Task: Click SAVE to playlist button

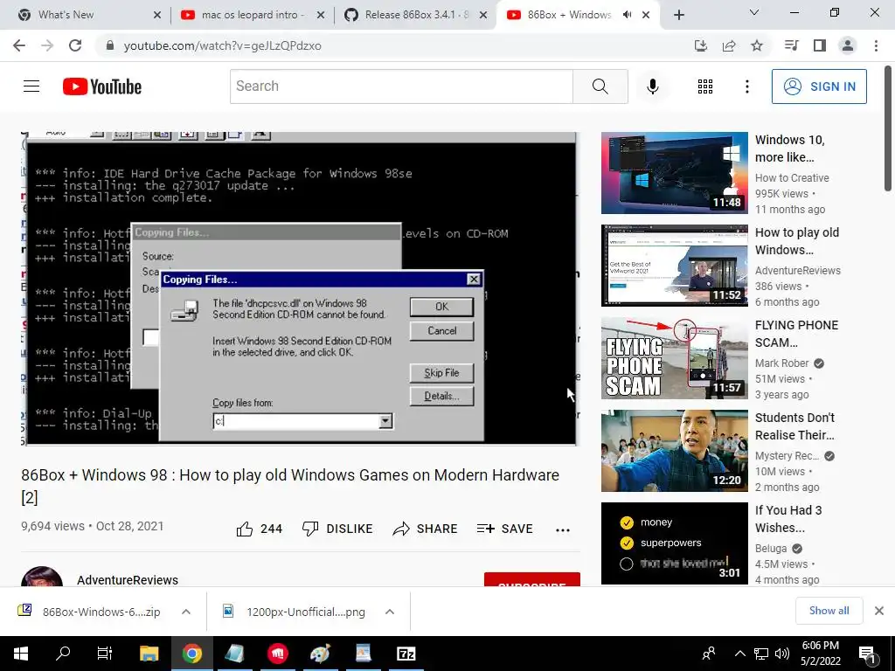Action: (505, 529)
